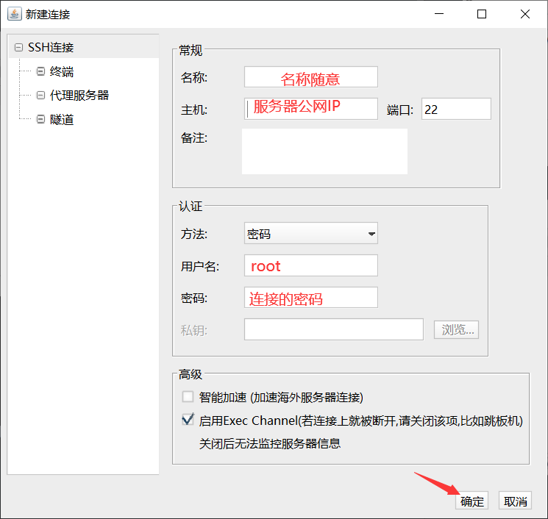Click the 浏览... browse button
The image size is (548, 519).
457,329
